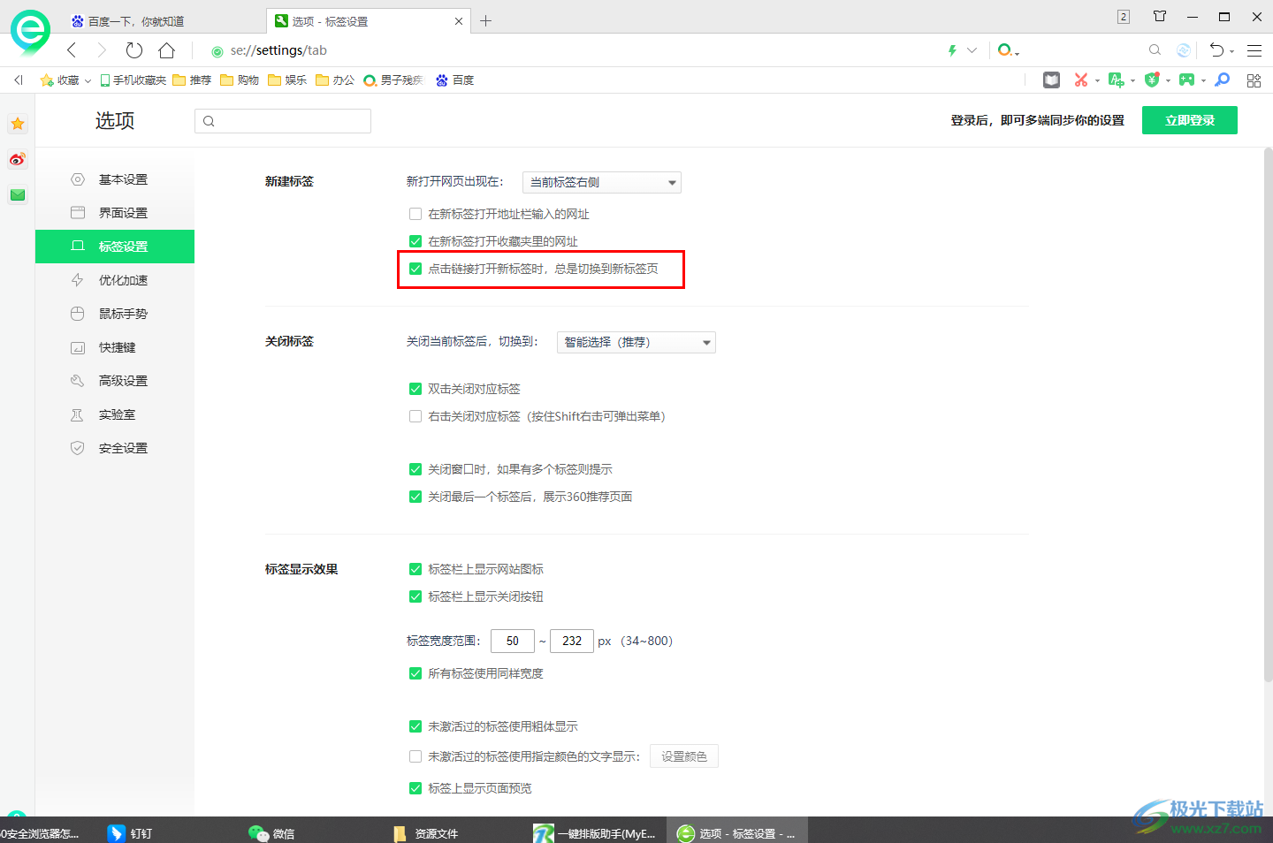Click the settings search box

pyautogui.click(x=283, y=121)
